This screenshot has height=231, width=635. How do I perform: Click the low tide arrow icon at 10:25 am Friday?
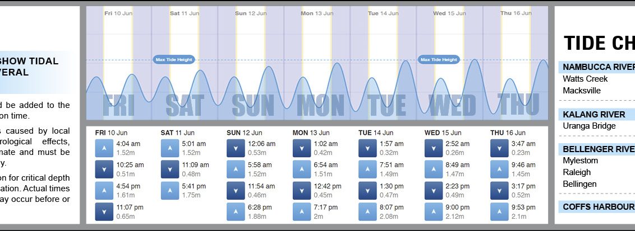pyautogui.click(x=104, y=169)
